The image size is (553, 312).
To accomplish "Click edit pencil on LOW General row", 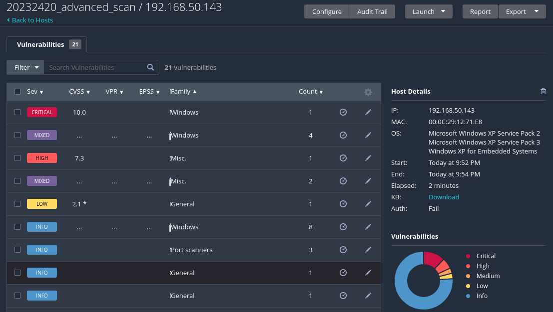I will point(368,204).
